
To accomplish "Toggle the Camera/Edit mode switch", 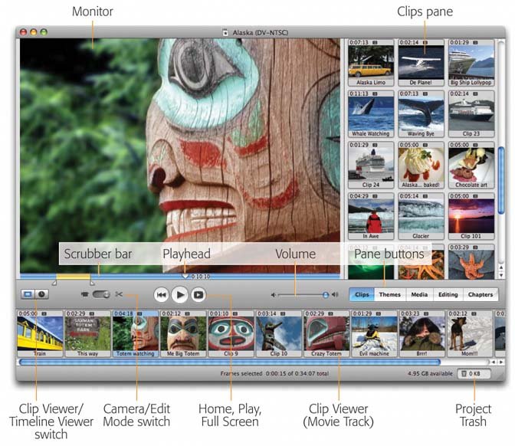I will point(101,294).
